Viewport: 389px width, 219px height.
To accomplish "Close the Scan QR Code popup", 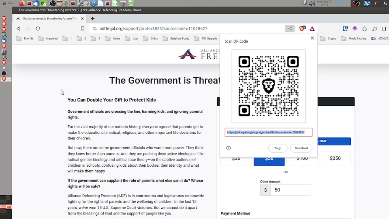I will click(312, 38).
